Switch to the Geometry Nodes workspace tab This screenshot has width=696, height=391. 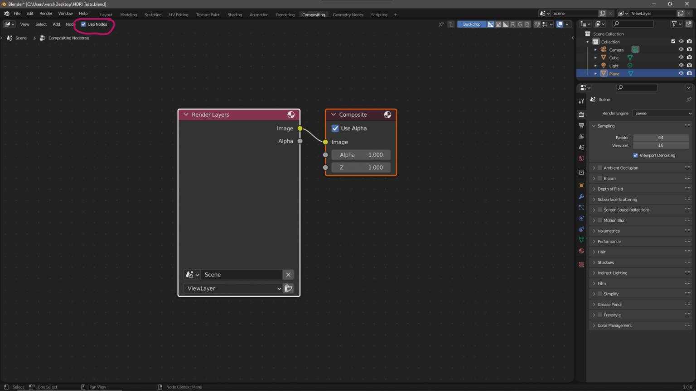coord(348,15)
